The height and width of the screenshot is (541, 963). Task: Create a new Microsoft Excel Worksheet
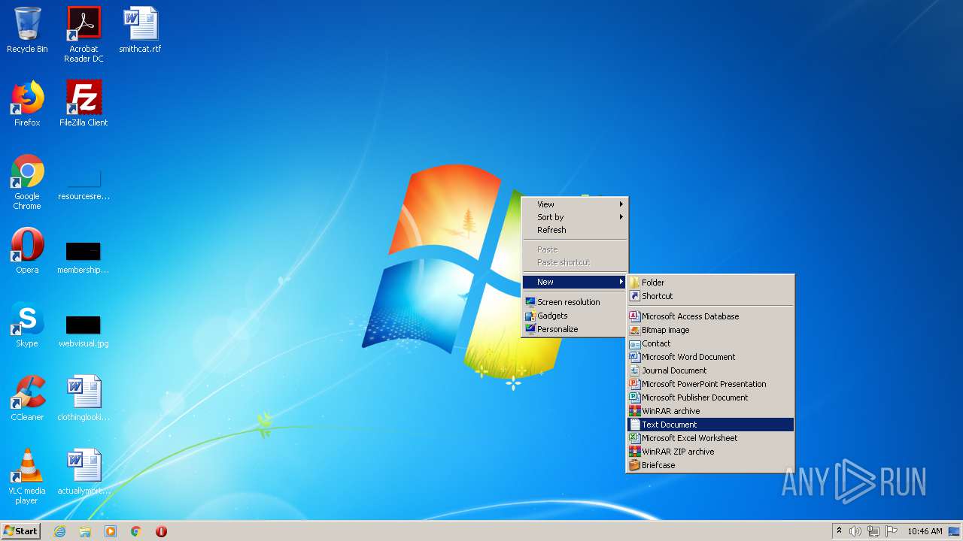pos(710,438)
